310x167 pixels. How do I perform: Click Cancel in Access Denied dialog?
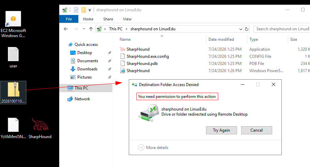pos(257,130)
